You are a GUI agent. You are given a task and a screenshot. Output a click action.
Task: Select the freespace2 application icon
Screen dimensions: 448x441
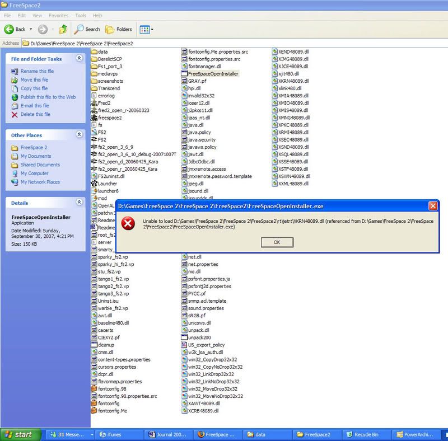(94, 118)
